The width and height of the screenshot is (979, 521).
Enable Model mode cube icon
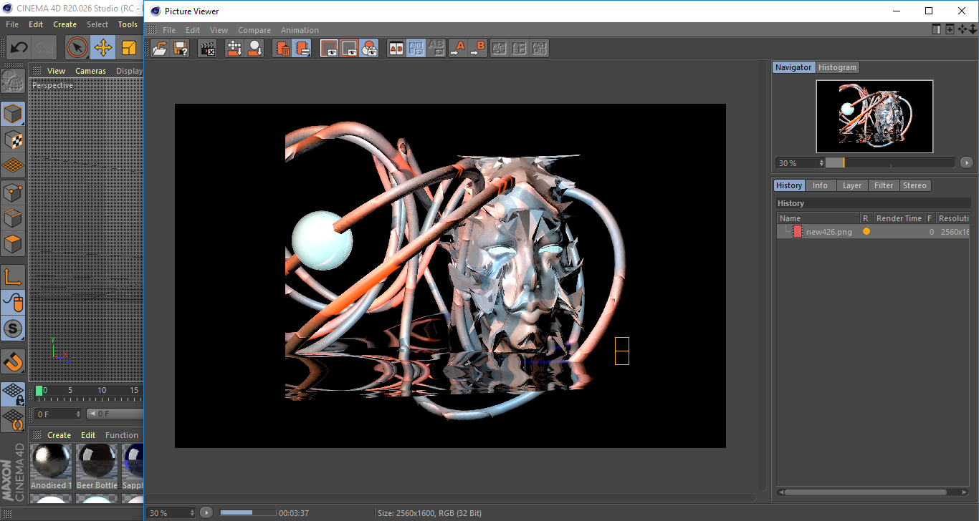pos(13,114)
